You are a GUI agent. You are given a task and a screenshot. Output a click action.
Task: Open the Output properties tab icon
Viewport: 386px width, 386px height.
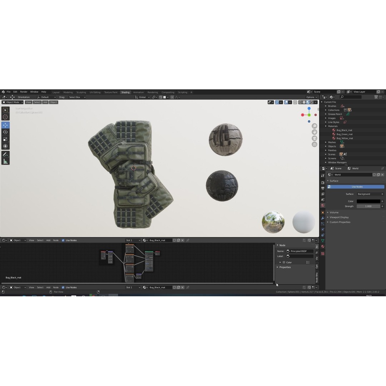323,188
